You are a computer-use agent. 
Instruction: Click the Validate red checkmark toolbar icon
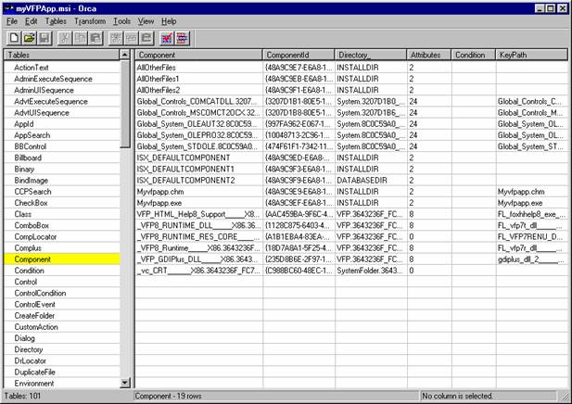(x=167, y=38)
